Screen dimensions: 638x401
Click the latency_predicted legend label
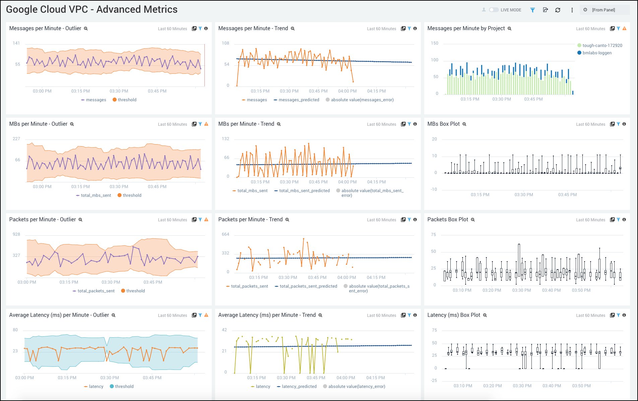click(299, 386)
